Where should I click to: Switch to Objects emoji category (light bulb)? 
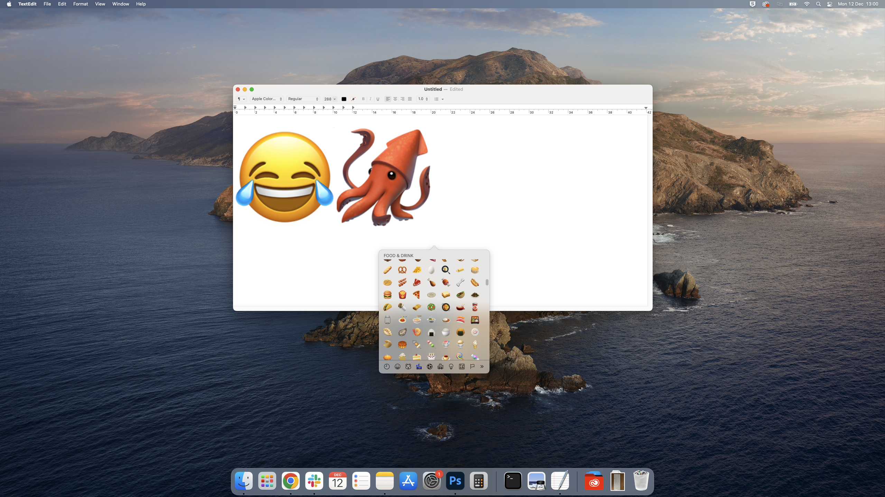coord(451,367)
